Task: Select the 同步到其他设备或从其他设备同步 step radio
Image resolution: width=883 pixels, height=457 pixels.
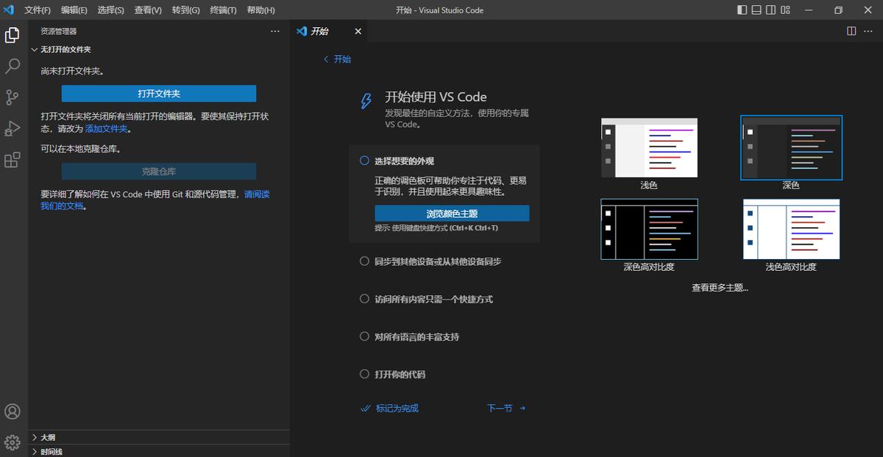Action: [x=364, y=261]
